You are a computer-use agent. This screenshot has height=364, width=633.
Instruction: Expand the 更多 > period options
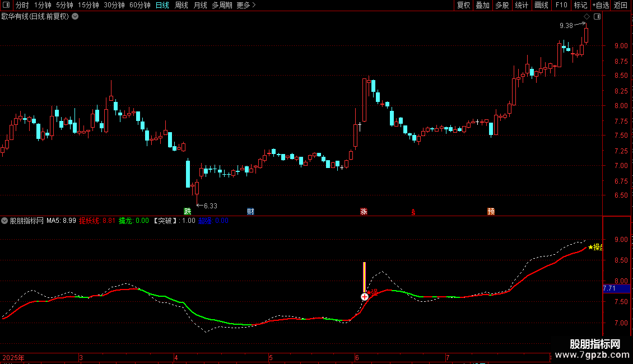[x=246, y=5]
